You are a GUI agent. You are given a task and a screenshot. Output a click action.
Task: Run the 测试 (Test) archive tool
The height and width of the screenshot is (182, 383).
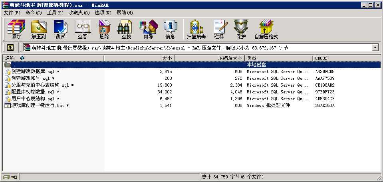pos(60,29)
